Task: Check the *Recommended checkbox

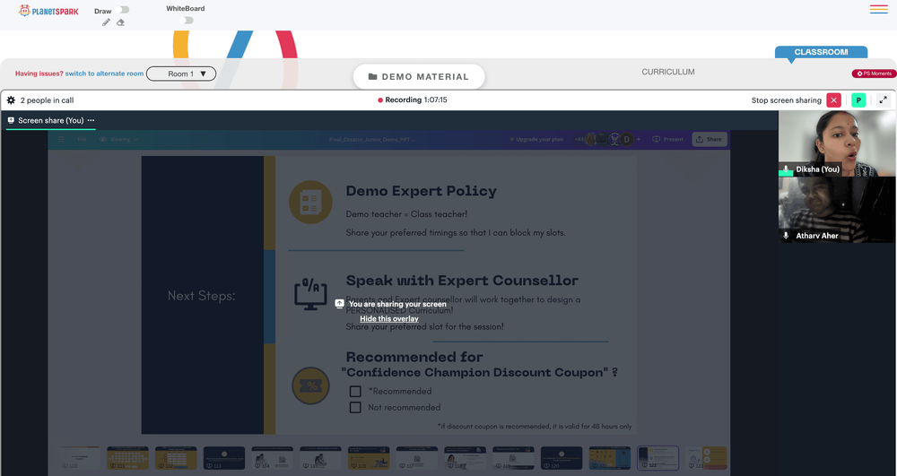Action: (x=355, y=392)
